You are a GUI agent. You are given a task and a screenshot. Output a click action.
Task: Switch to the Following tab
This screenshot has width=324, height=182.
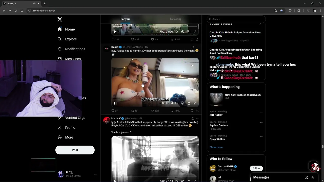[176, 19]
